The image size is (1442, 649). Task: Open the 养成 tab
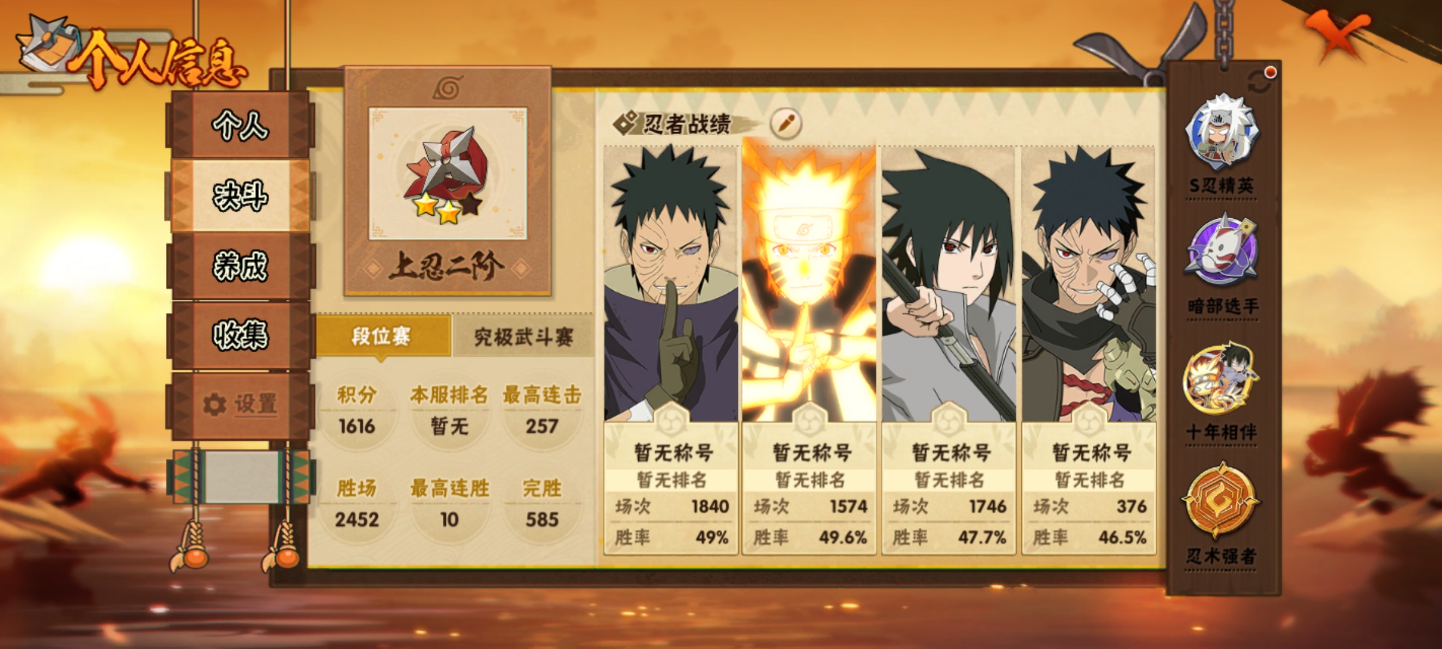coord(240,266)
